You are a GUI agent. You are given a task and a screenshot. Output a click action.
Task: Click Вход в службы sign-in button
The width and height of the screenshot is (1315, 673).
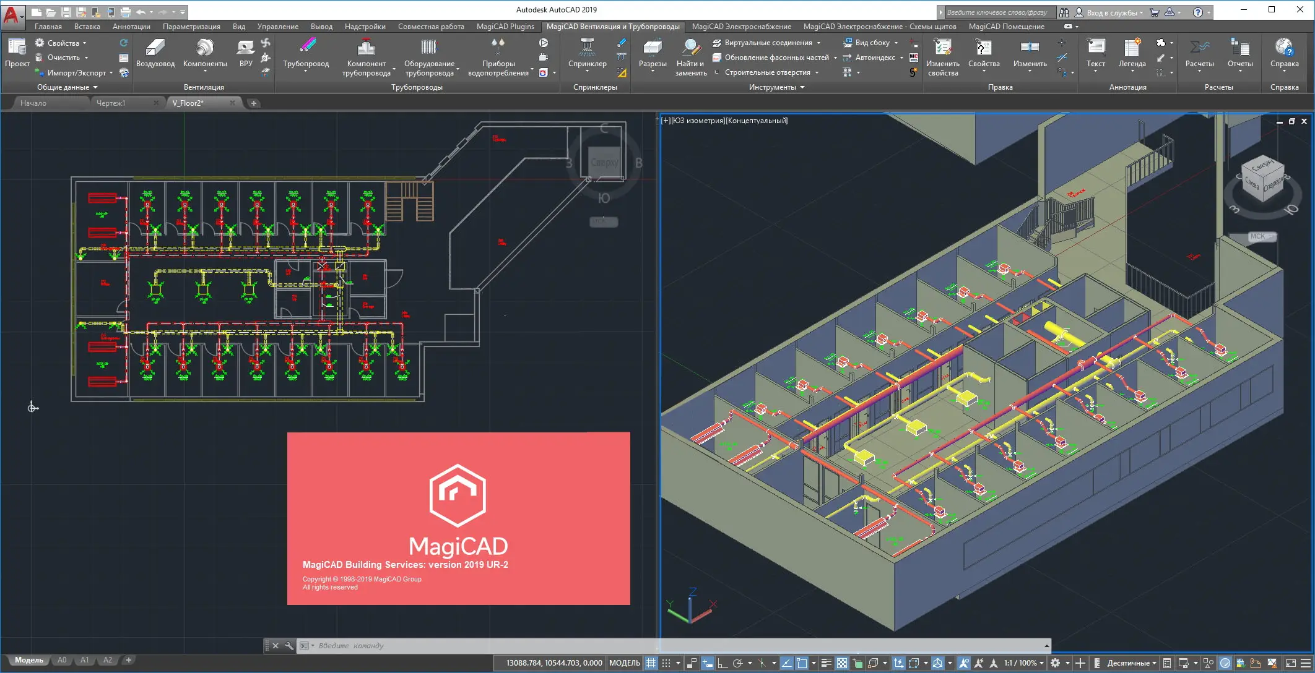[x=1112, y=12]
